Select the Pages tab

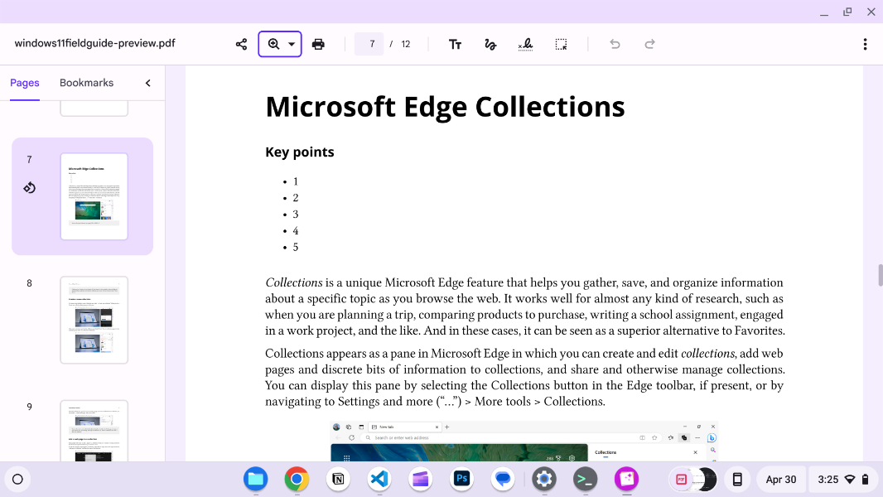[25, 83]
